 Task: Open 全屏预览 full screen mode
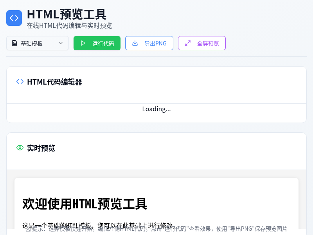201,43
